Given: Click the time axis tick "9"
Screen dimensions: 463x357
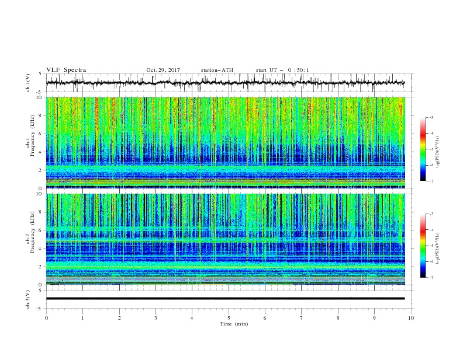Looking at the screenshot, I should pyautogui.click(x=374, y=318).
